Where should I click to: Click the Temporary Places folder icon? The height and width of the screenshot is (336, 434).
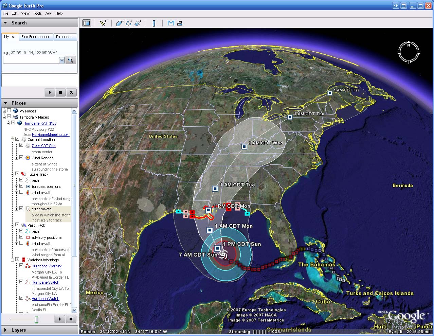[16, 117]
